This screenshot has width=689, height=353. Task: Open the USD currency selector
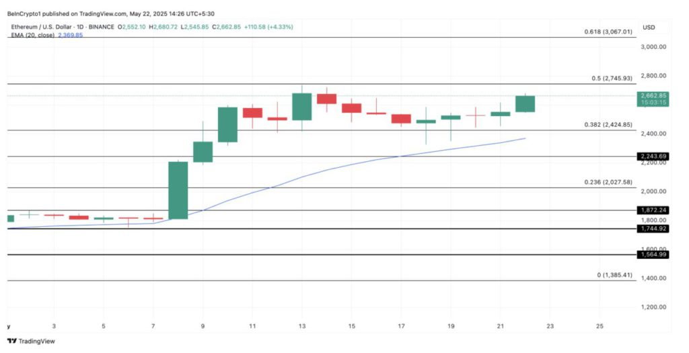(x=649, y=28)
